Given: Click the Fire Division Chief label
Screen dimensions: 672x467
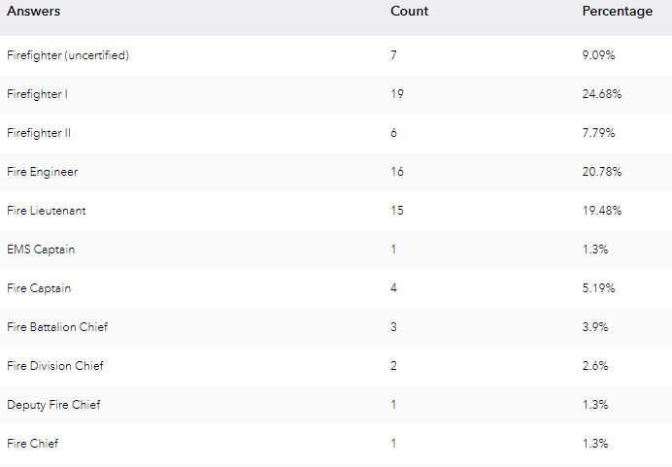Looking at the screenshot, I should pos(54,366).
